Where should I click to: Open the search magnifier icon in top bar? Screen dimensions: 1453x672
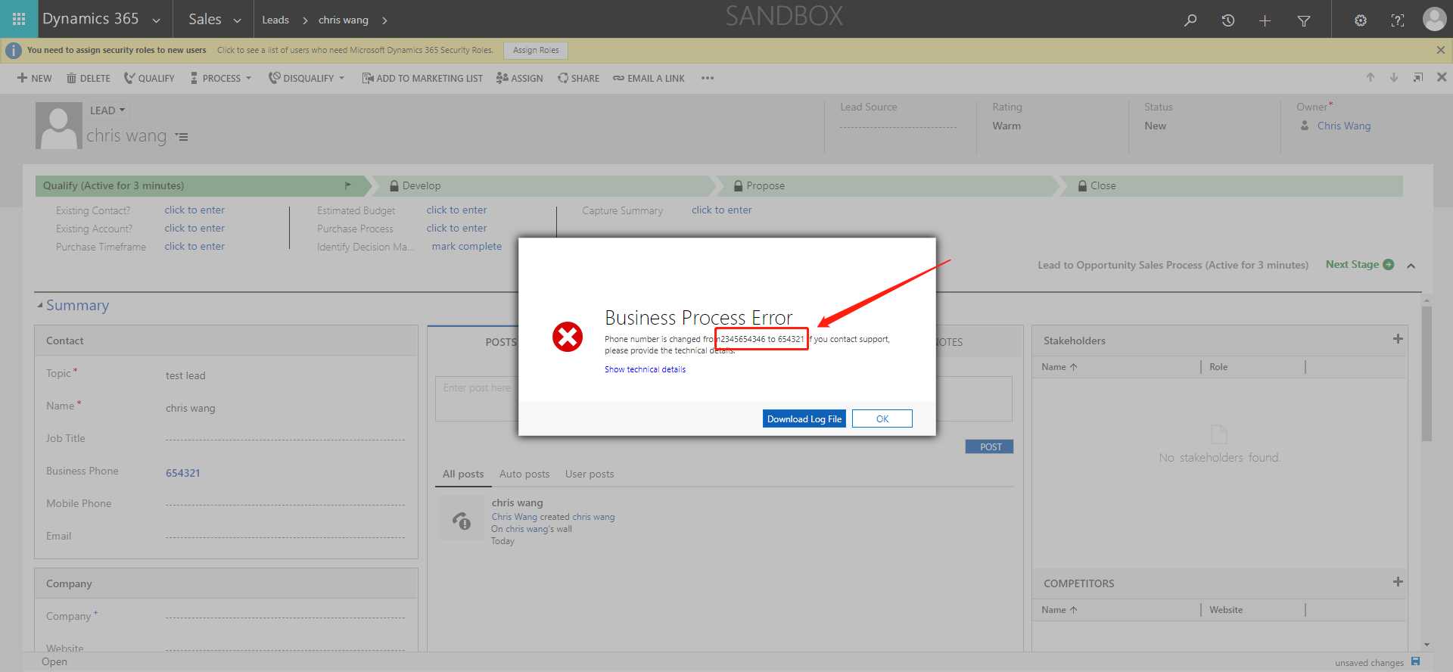1190,20
